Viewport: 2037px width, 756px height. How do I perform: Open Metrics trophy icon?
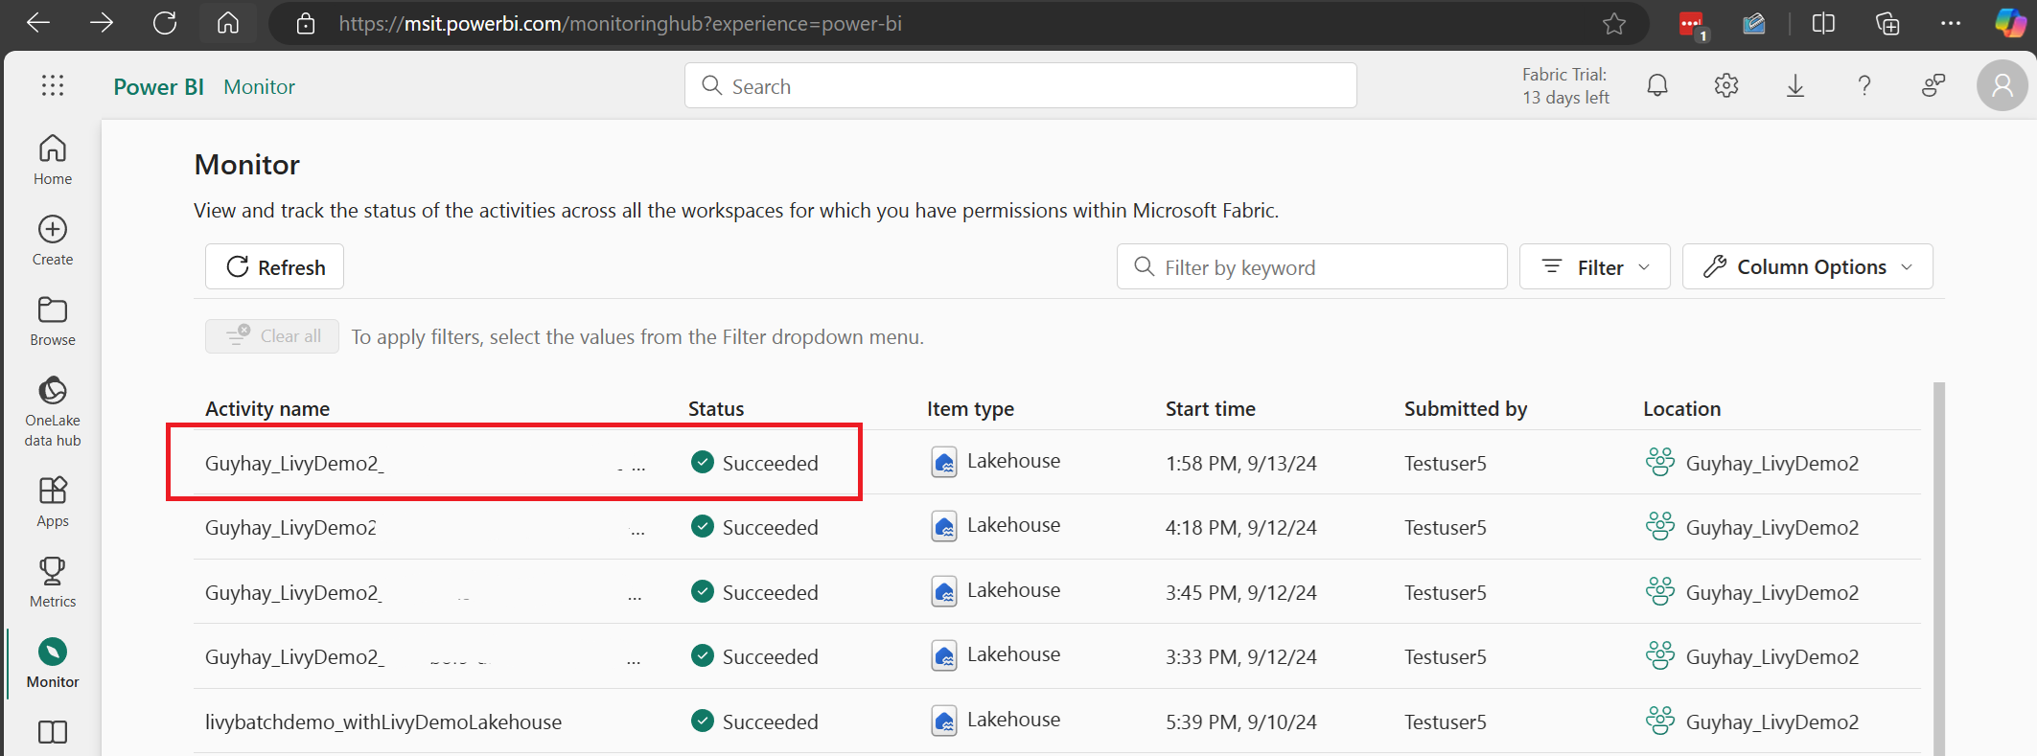53,583
